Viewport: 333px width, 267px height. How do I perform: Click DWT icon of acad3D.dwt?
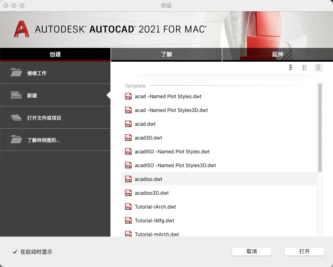click(128, 138)
